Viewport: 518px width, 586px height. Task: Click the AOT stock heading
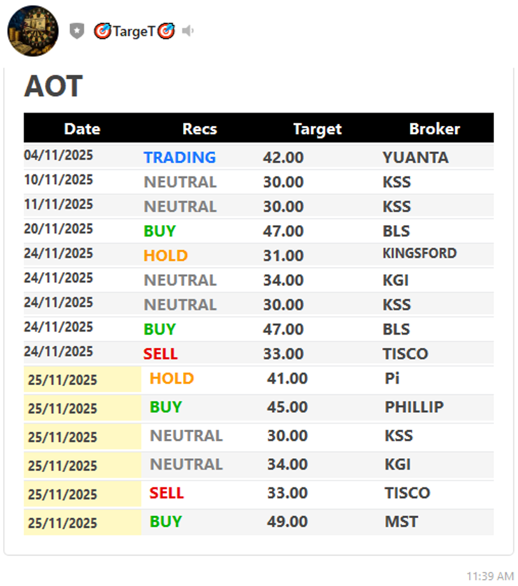(x=53, y=87)
